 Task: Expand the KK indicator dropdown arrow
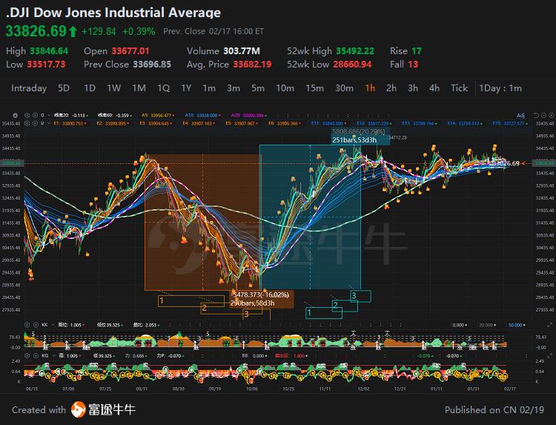(53, 325)
